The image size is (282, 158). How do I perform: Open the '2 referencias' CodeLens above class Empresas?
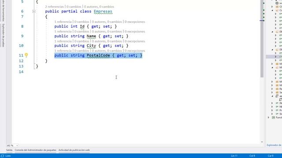(x=54, y=7)
